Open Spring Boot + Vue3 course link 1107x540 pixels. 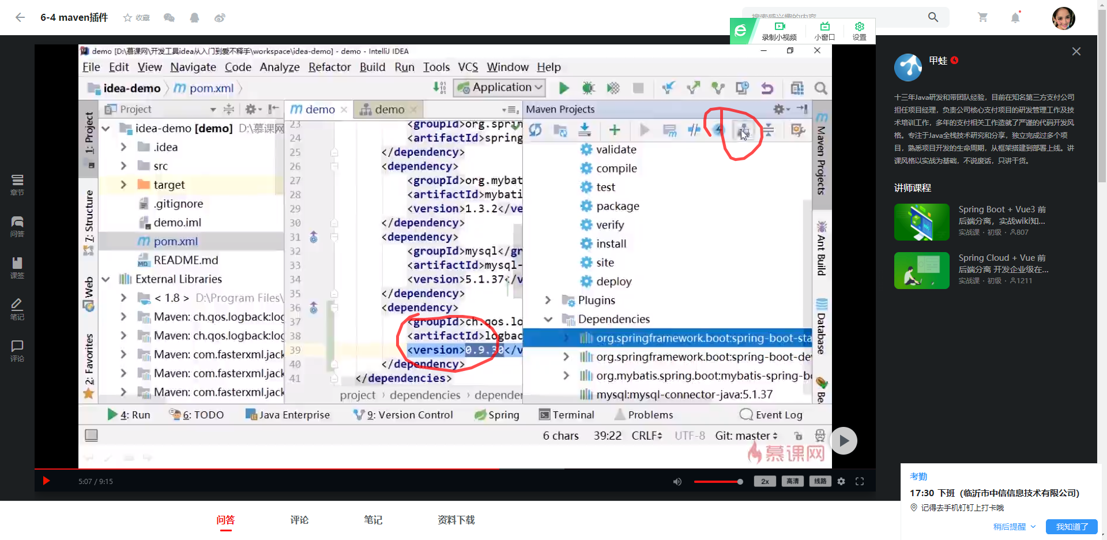point(1001,215)
